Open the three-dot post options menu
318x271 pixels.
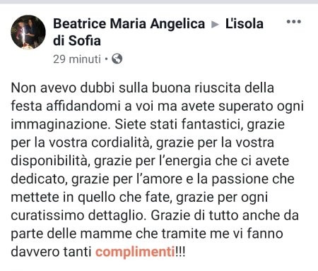tap(294, 22)
